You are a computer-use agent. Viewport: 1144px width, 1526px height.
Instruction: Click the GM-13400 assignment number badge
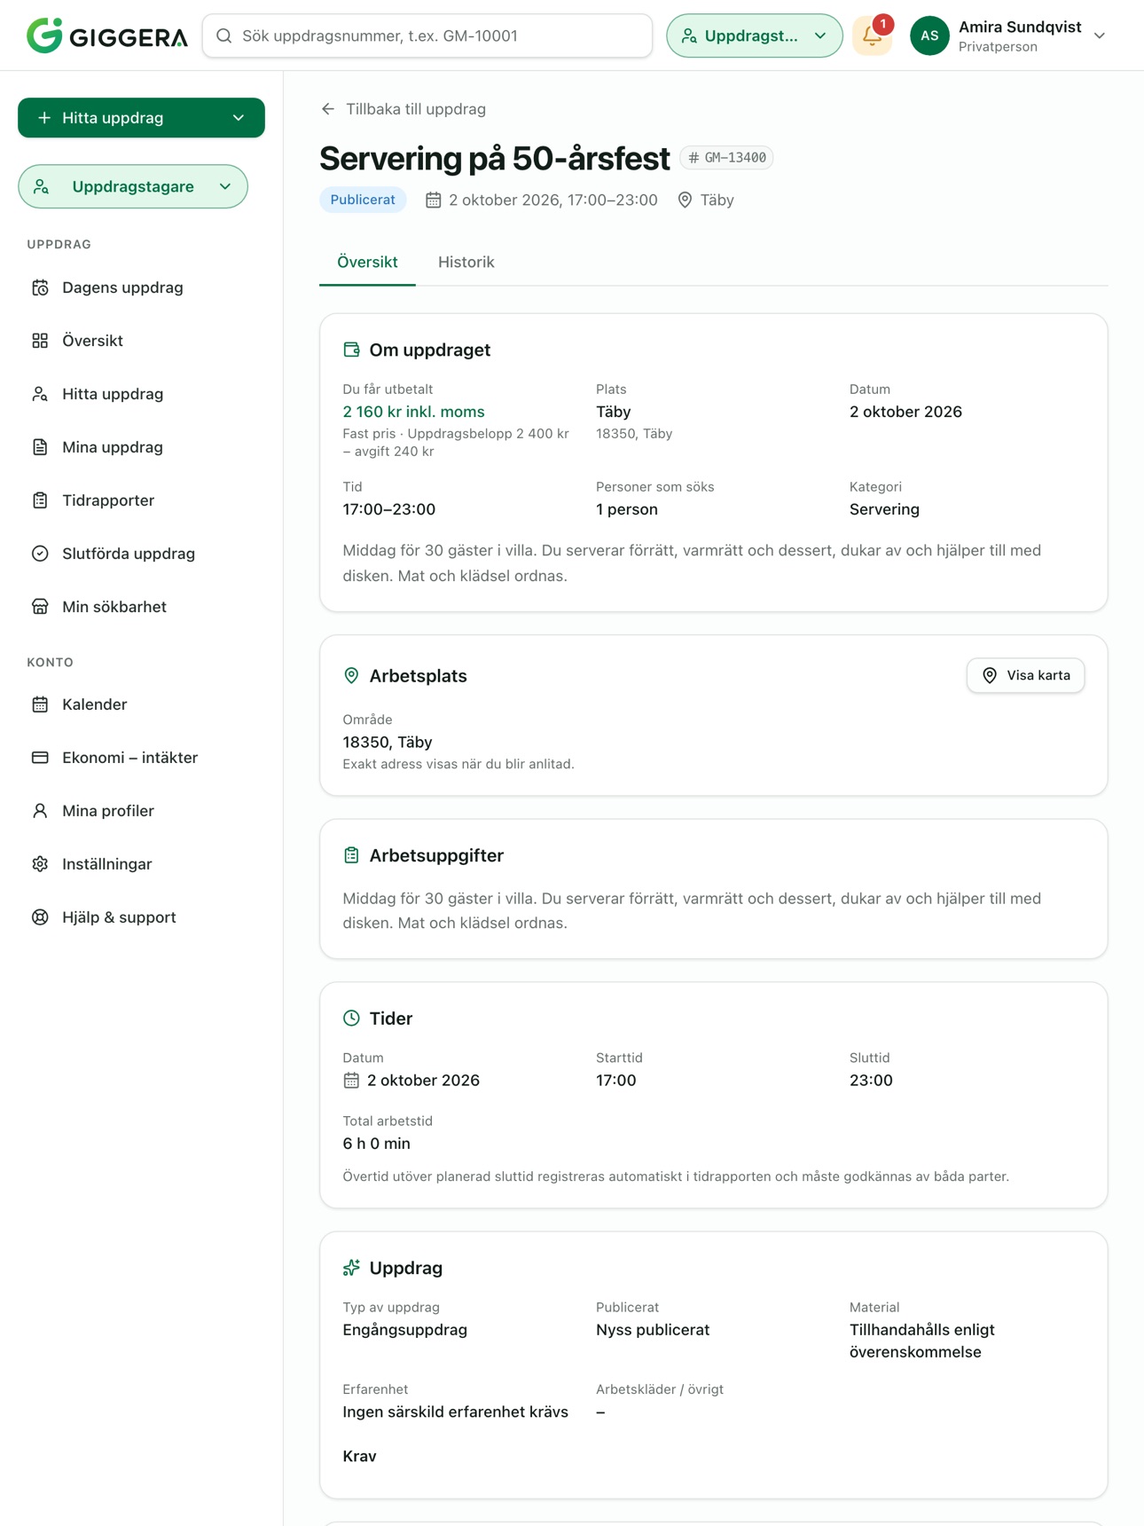(727, 158)
